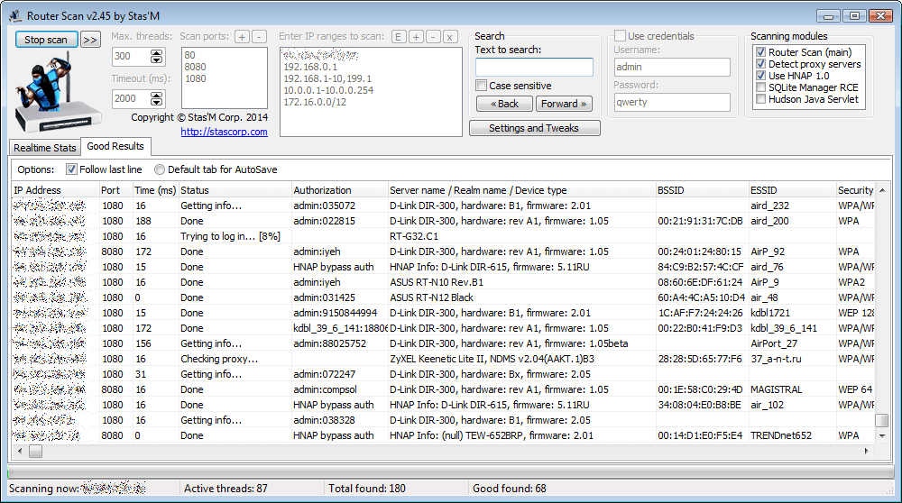Switch to Good Results tab
This screenshot has width=902, height=503.
tap(115, 146)
